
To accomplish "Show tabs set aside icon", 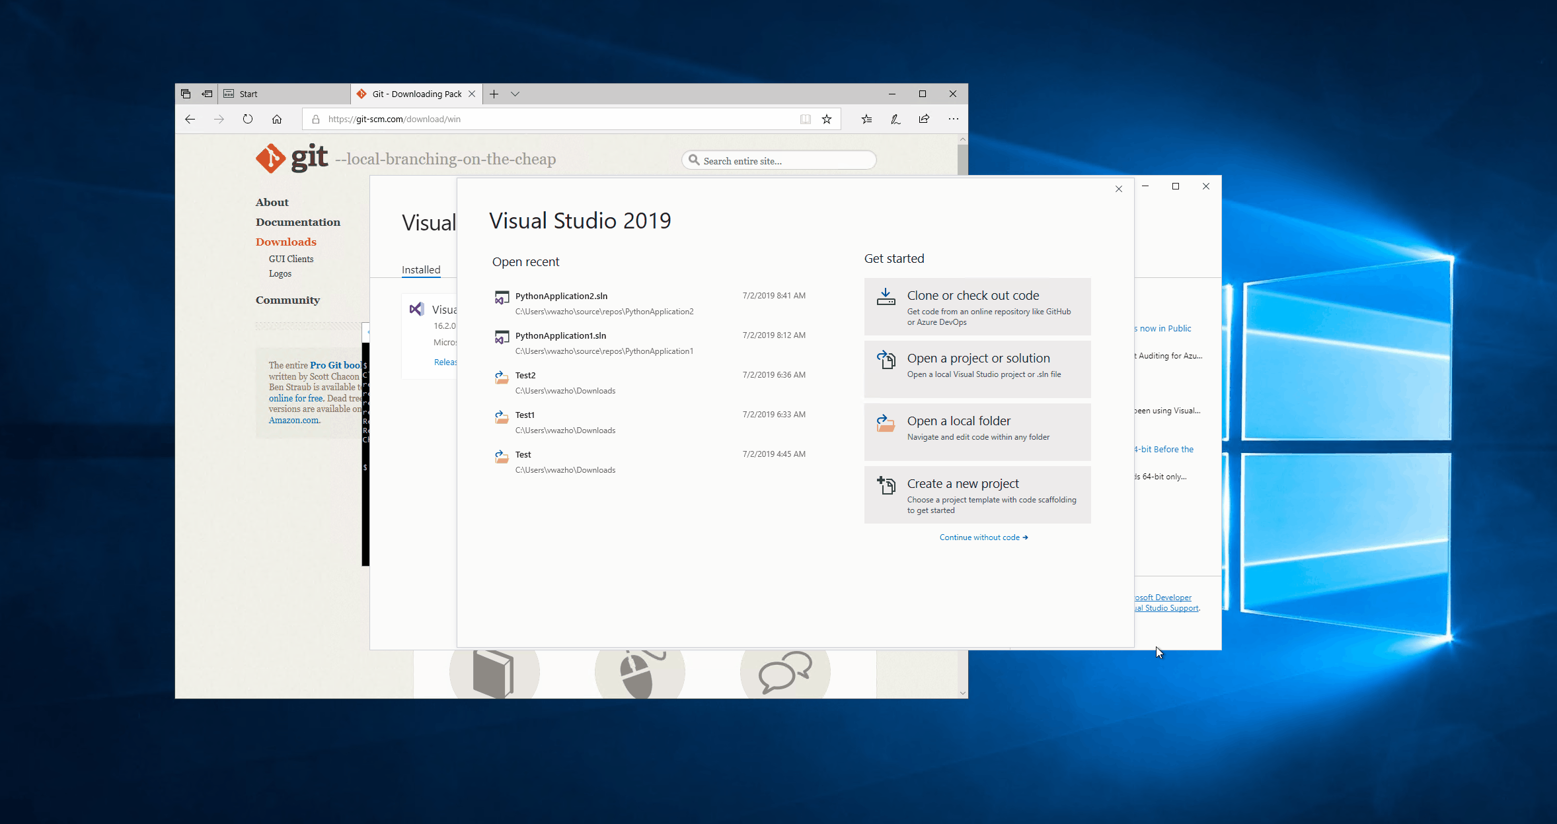I will click(186, 94).
